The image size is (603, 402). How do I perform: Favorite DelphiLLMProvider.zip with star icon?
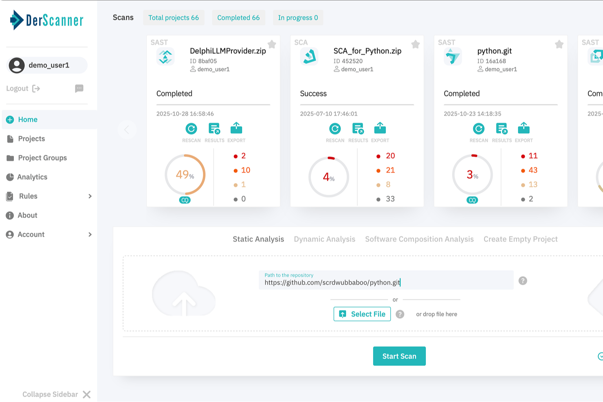coord(272,44)
